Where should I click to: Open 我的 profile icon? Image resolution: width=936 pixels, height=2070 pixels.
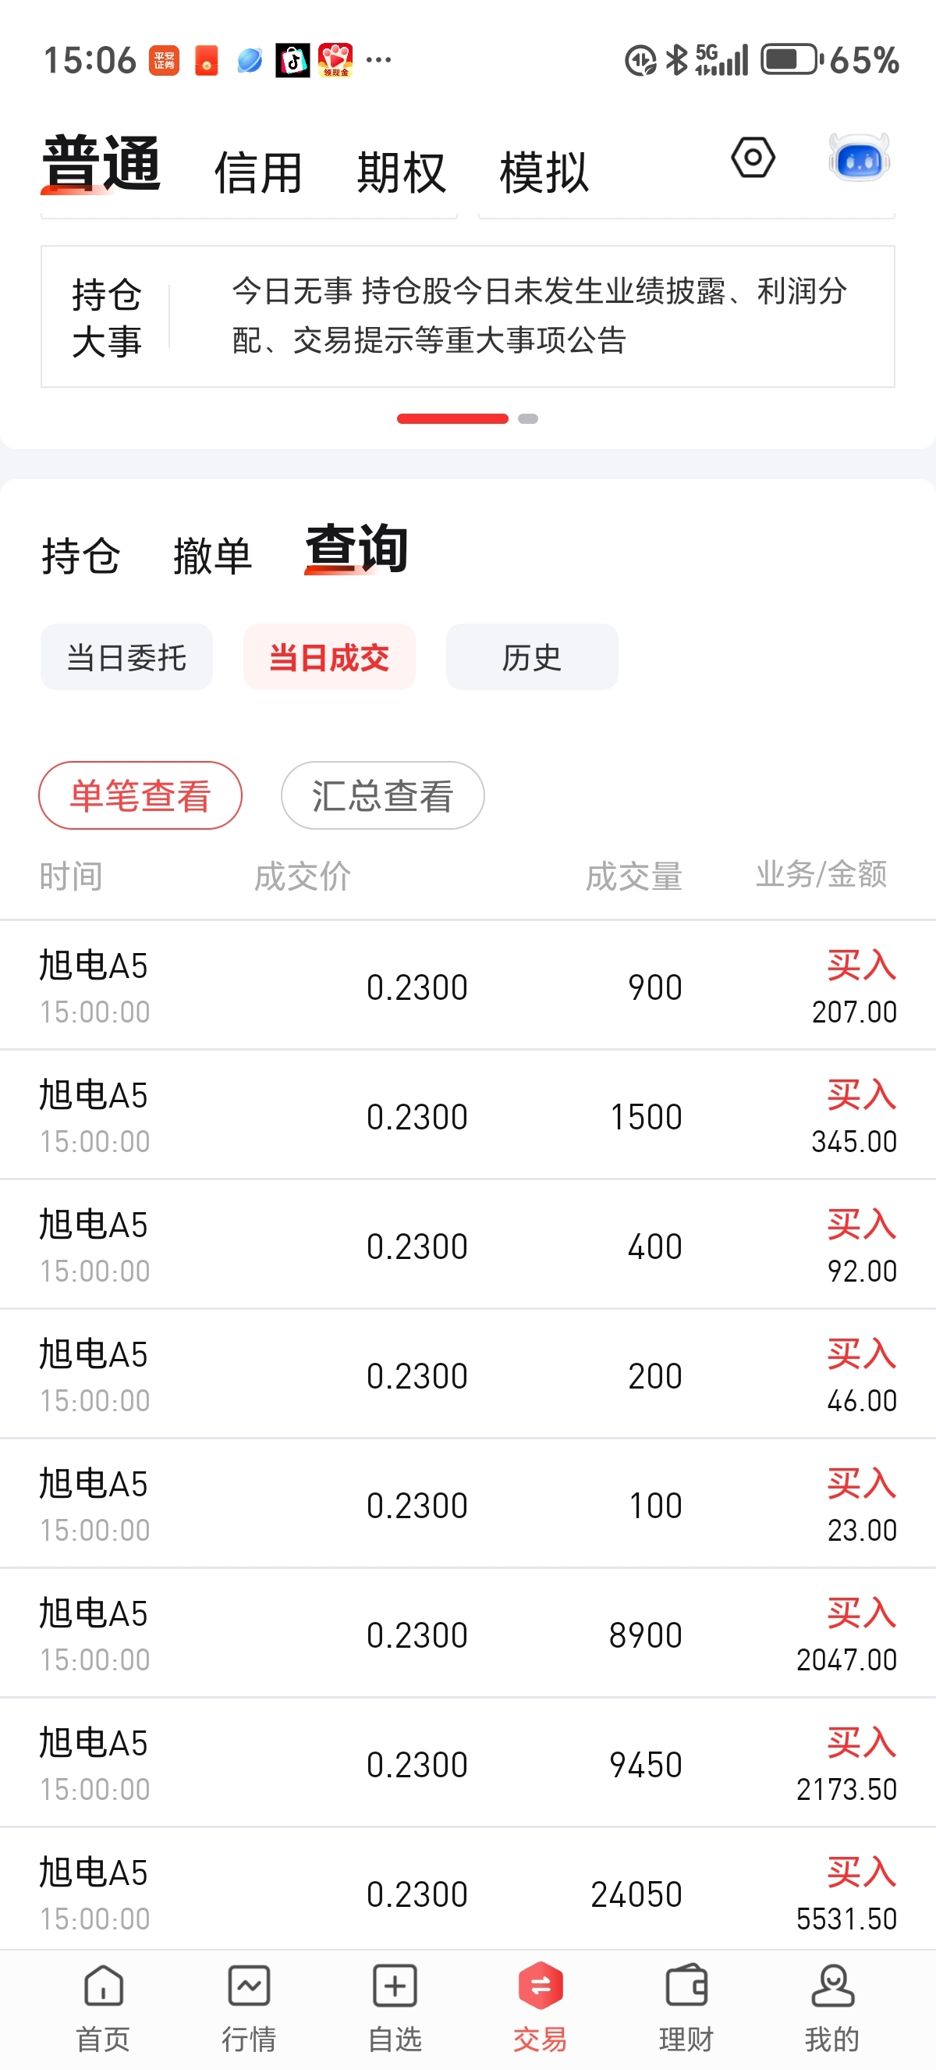[x=832, y=1986]
